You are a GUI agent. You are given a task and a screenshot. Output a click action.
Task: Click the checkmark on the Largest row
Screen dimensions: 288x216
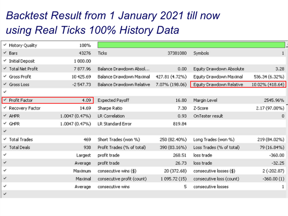point(5,155)
